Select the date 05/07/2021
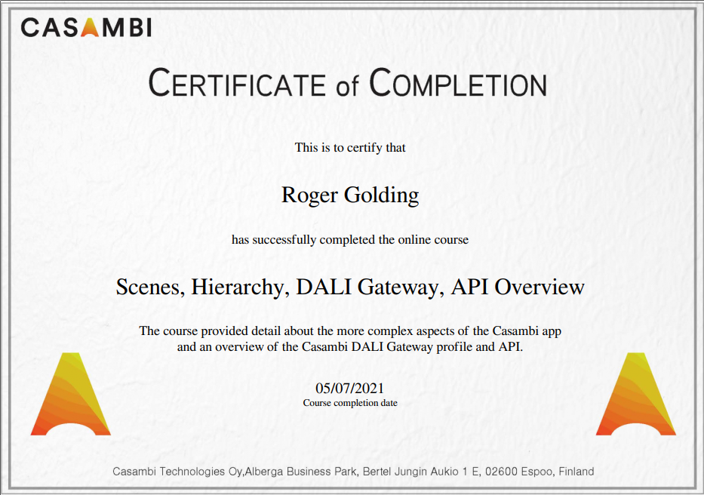The image size is (704, 495). [x=350, y=389]
